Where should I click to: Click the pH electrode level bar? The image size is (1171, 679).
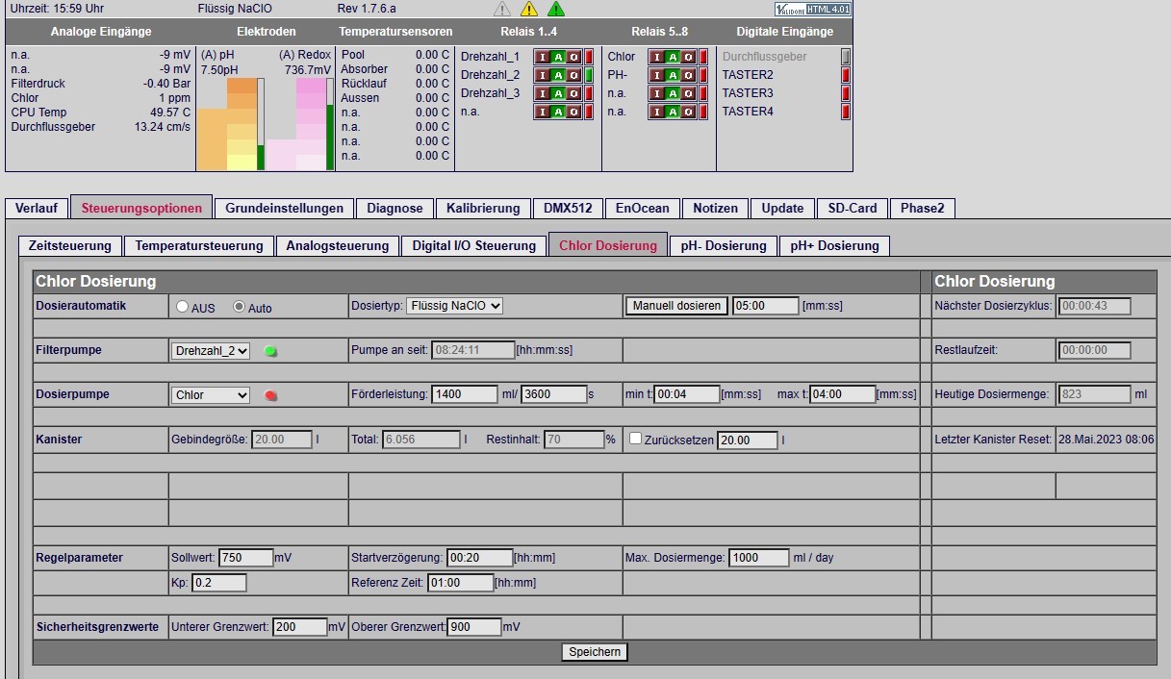pyautogui.click(x=260, y=124)
